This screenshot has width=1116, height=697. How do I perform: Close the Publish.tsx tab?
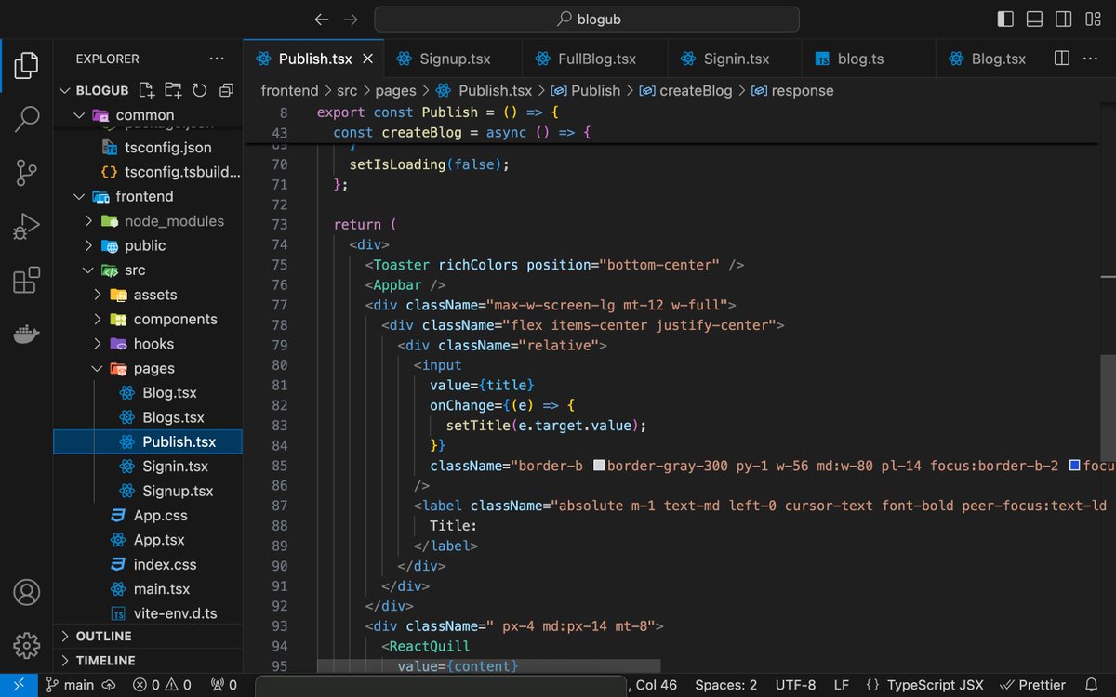[x=367, y=59]
